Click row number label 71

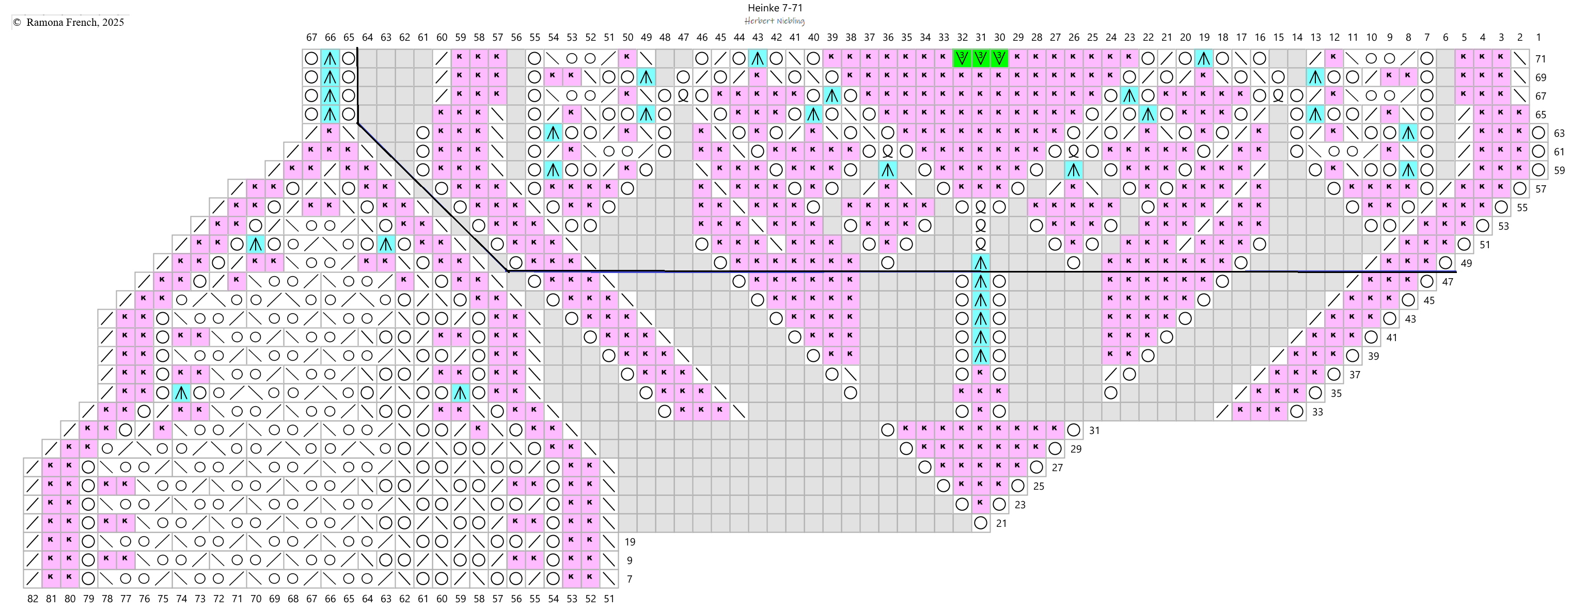coord(1541,59)
